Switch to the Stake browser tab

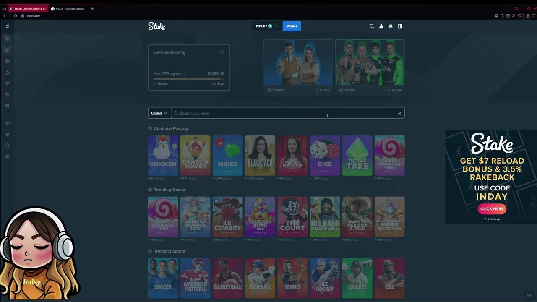(x=28, y=8)
